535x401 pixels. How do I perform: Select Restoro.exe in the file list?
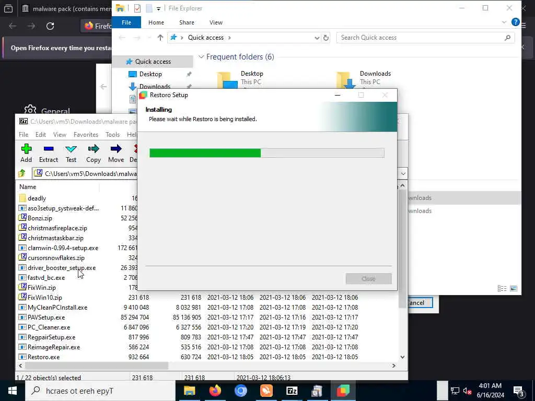click(x=43, y=357)
